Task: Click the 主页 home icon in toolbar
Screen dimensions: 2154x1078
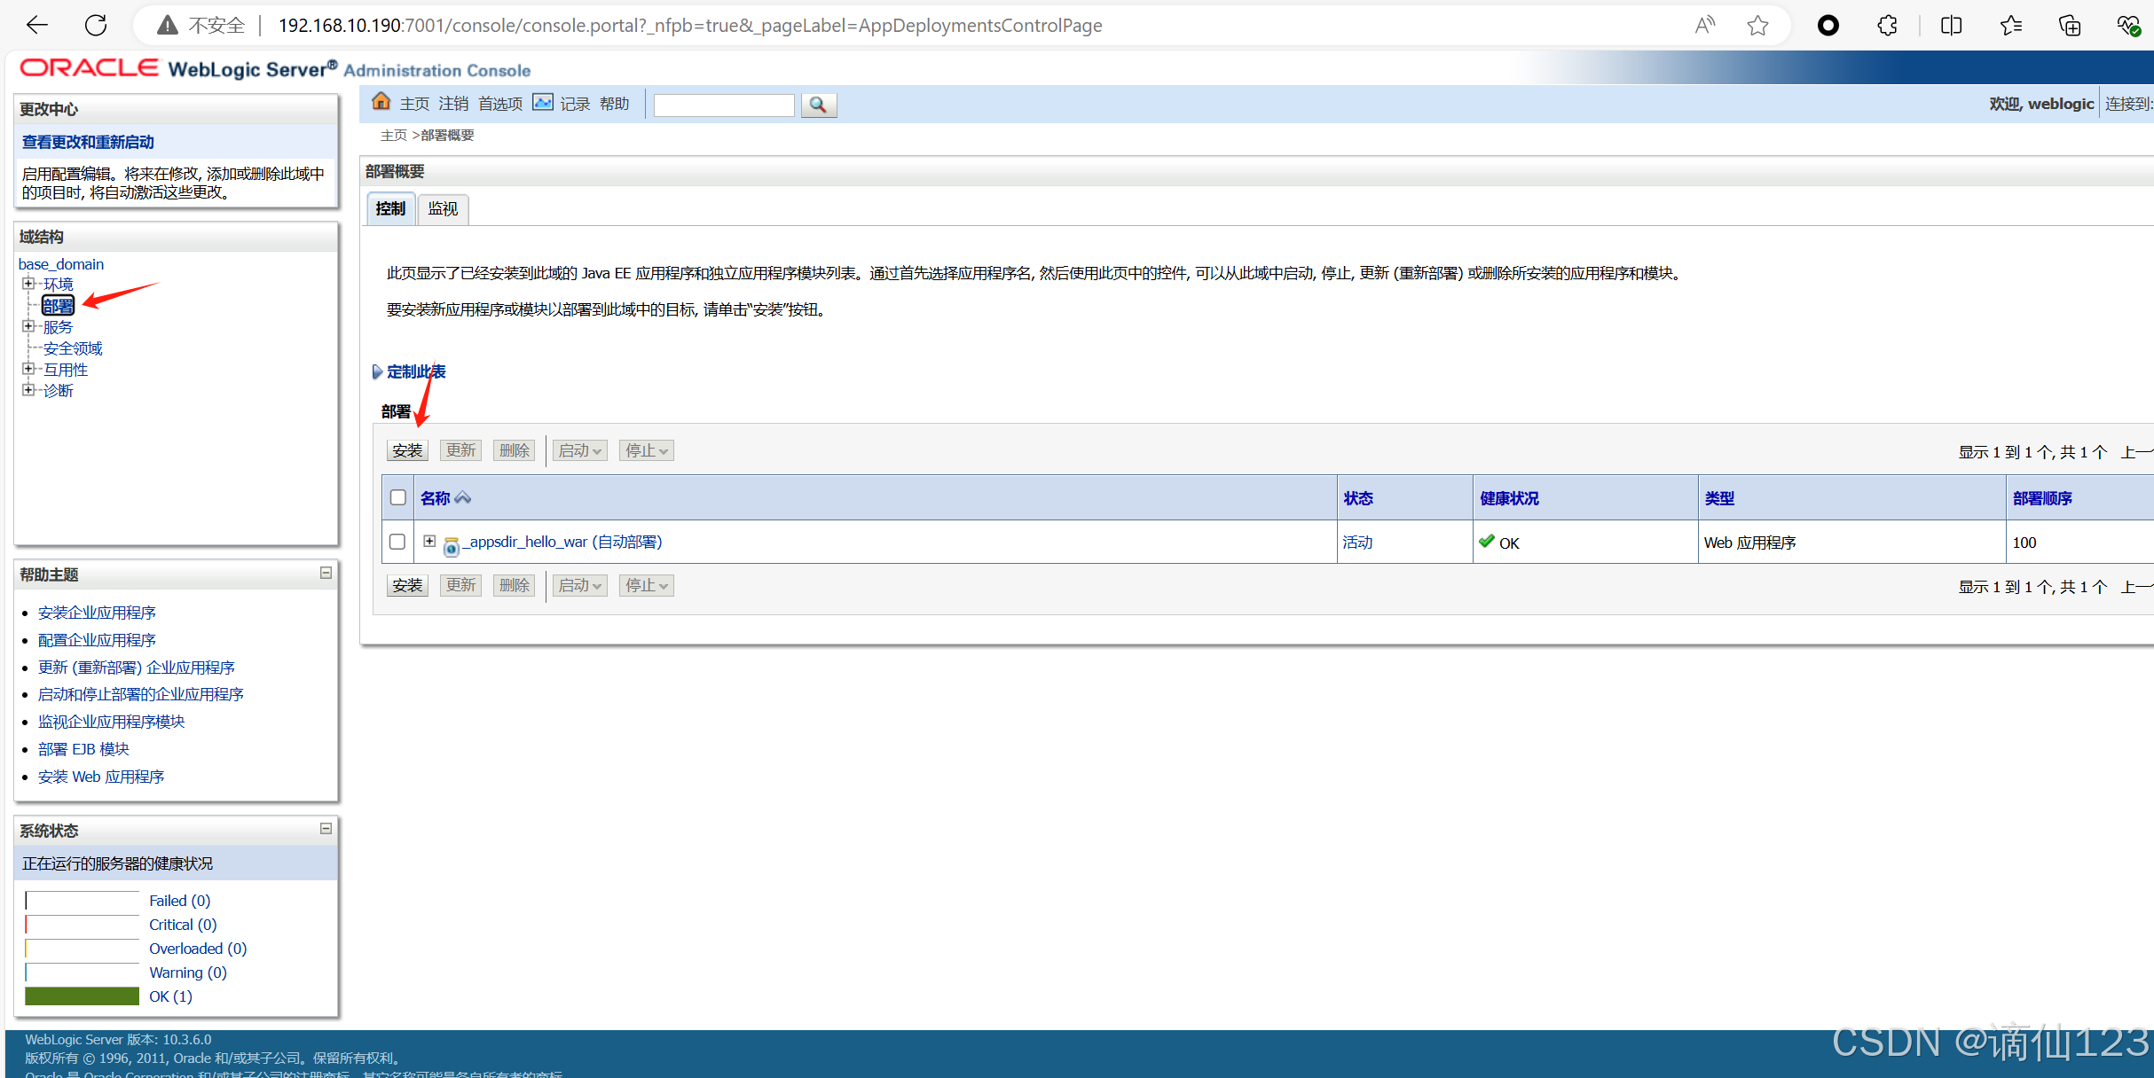Action: pyautogui.click(x=381, y=102)
